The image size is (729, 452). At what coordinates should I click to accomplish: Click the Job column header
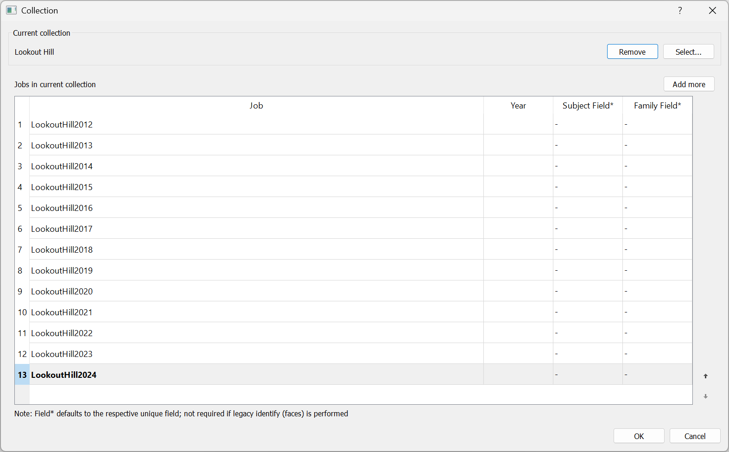click(256, 106)
